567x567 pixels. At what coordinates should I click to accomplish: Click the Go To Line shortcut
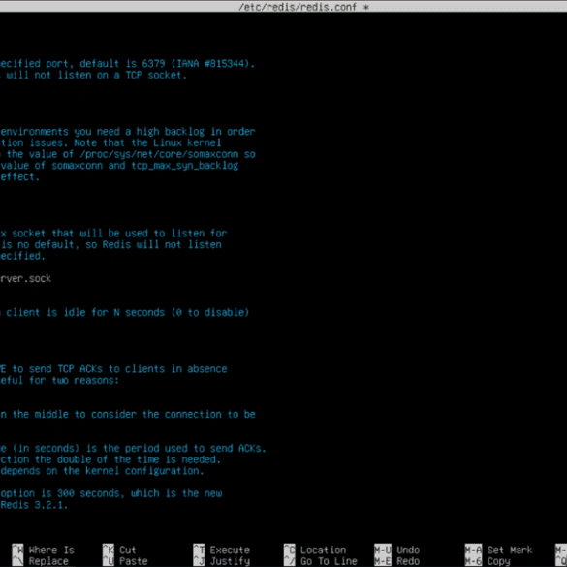click(321, 561)
